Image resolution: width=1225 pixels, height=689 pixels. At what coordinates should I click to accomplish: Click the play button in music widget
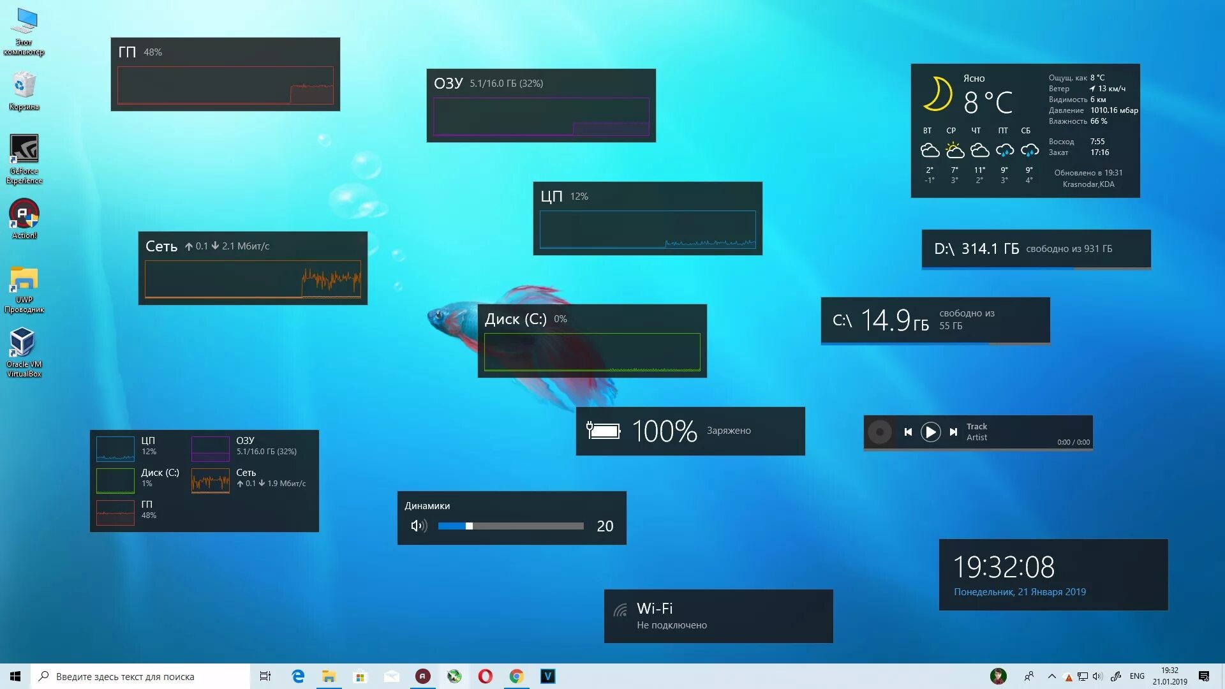[930, 433]
